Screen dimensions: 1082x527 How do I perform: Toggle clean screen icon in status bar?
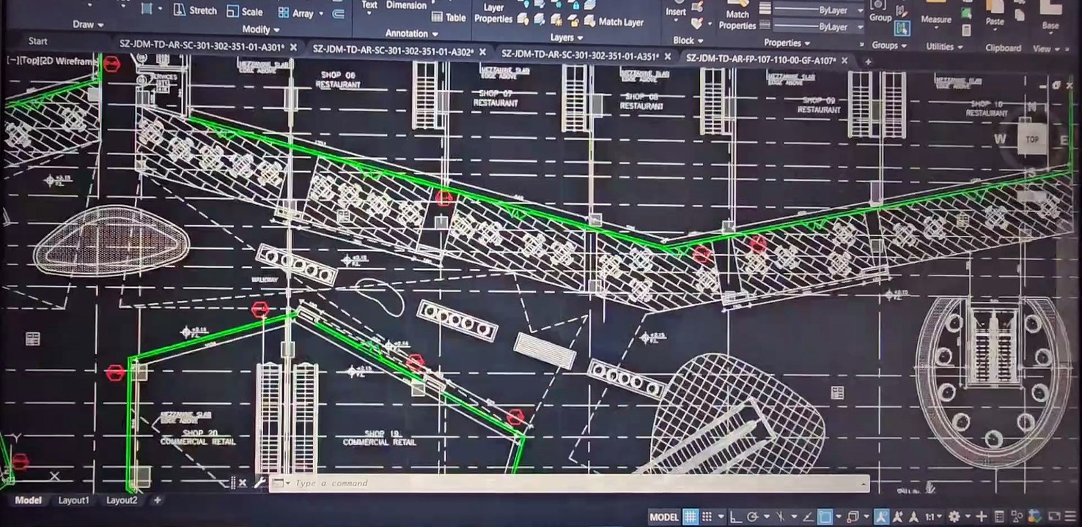point(1054,517)
